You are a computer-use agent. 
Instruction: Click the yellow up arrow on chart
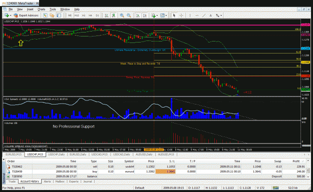coord(21,43)
